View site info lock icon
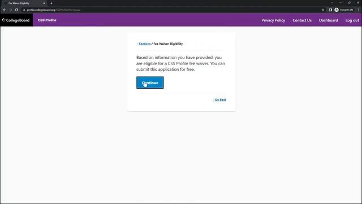The height and width of the screenshot is (204, 362). click(24, 10)
